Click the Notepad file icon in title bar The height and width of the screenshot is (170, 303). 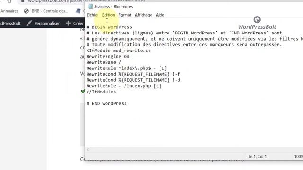coord(90,6)
